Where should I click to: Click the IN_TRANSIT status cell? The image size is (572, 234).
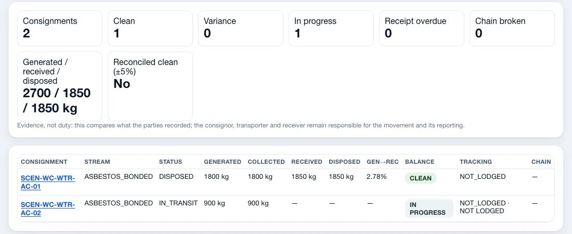click(178, 203)
